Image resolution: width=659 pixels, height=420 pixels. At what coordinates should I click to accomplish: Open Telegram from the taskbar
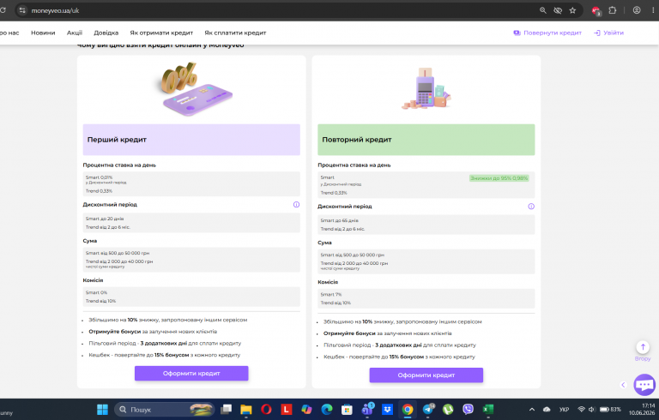(x=428, y=409)
